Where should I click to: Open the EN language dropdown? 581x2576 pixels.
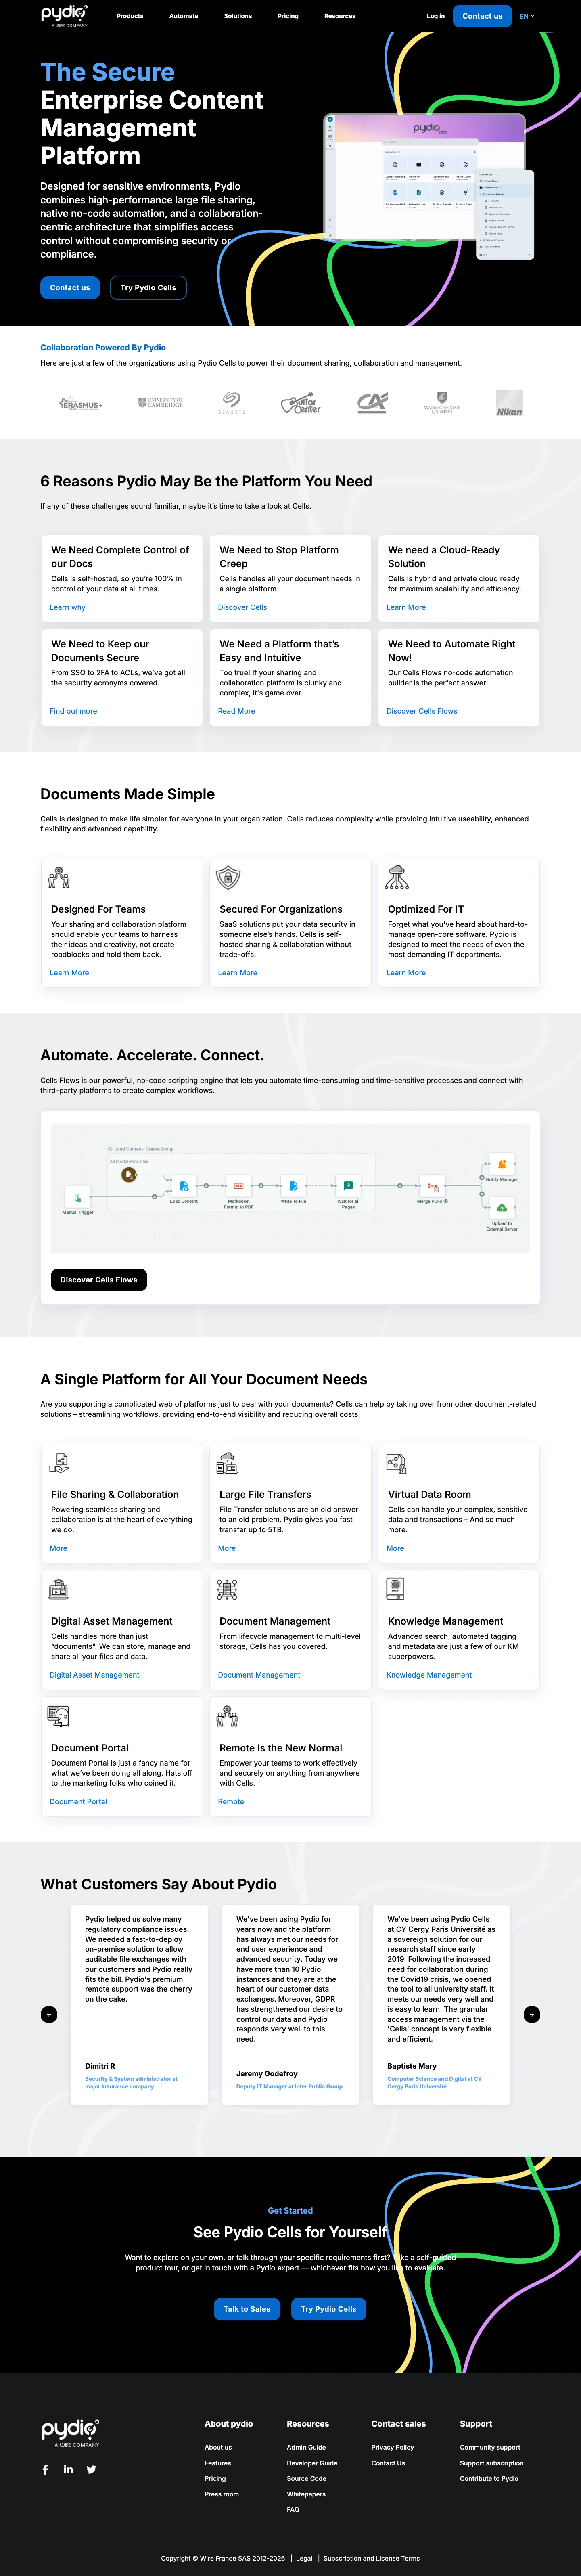[527, 16]
